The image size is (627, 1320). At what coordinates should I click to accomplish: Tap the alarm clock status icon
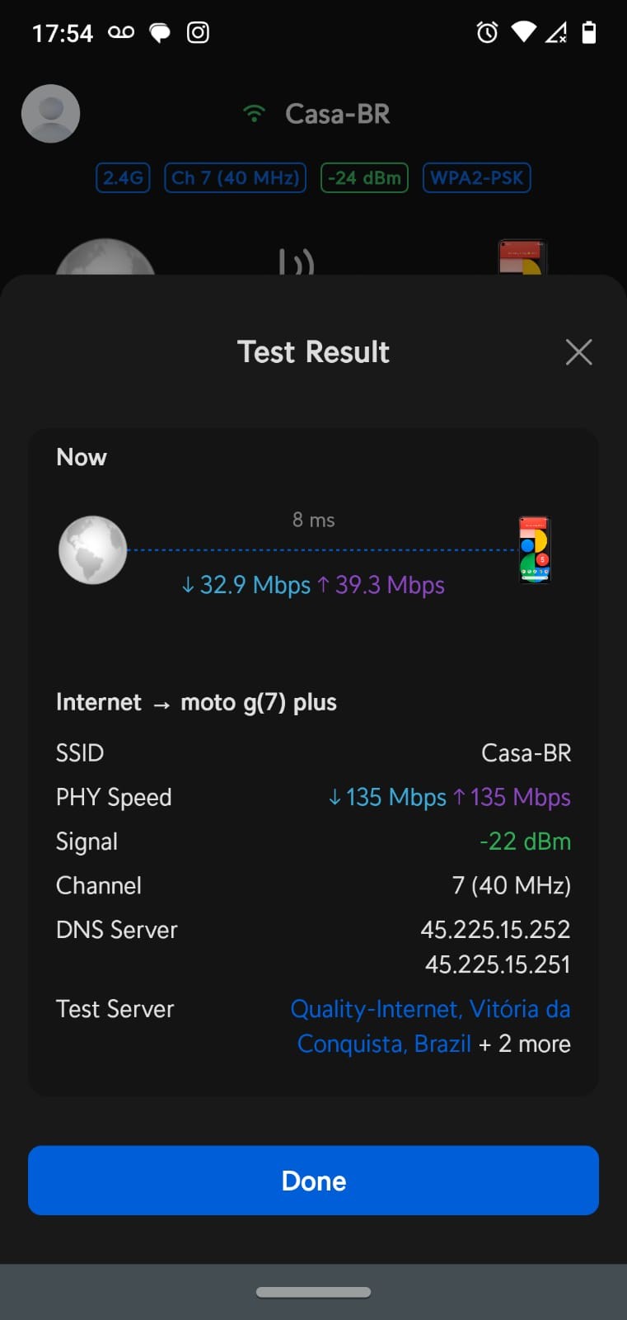tap(487, 33)
